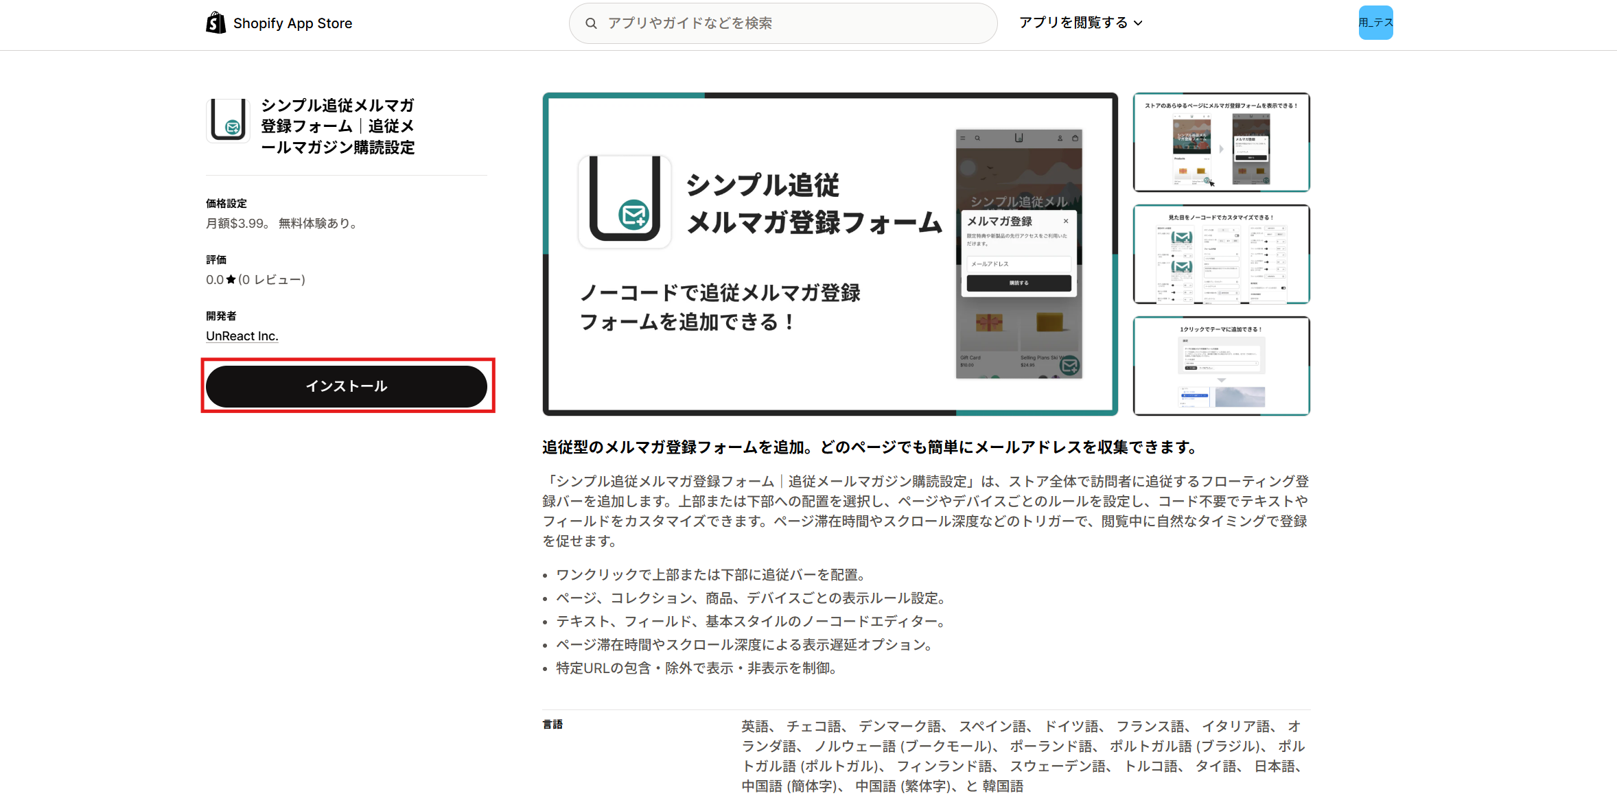Screen dimensions: 1617x811
Task: Open the blue user account avatar
Action: point(1375,23)
